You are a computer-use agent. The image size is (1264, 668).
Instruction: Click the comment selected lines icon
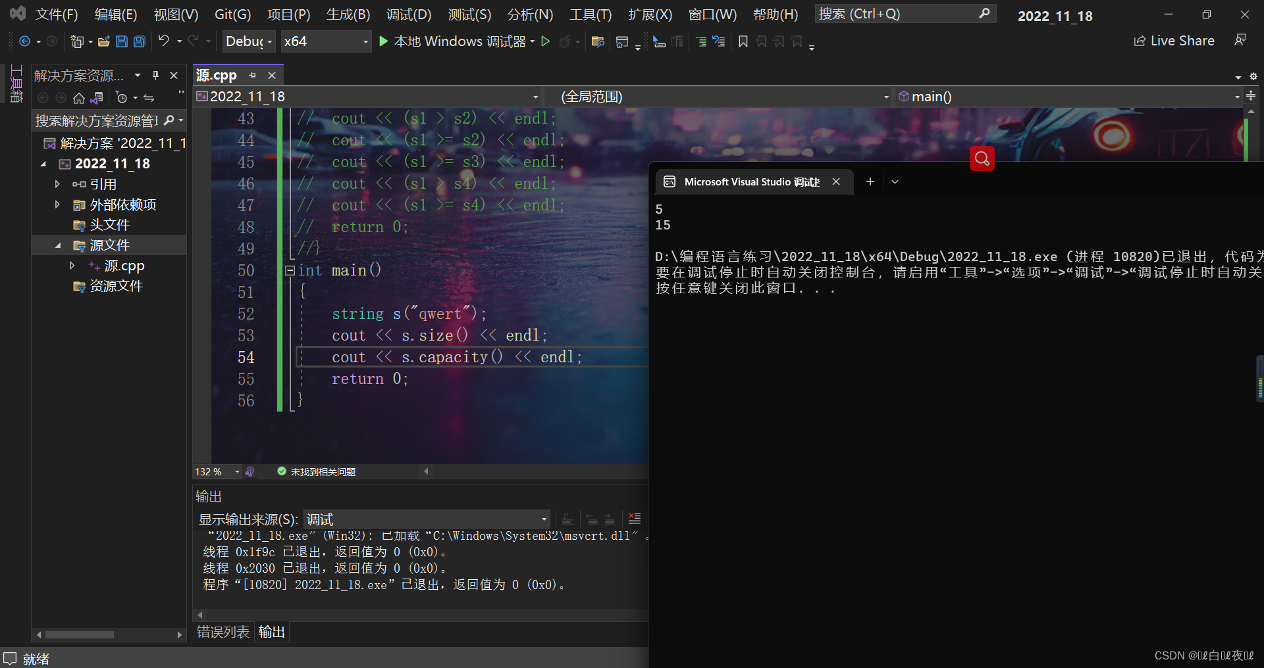701,42
